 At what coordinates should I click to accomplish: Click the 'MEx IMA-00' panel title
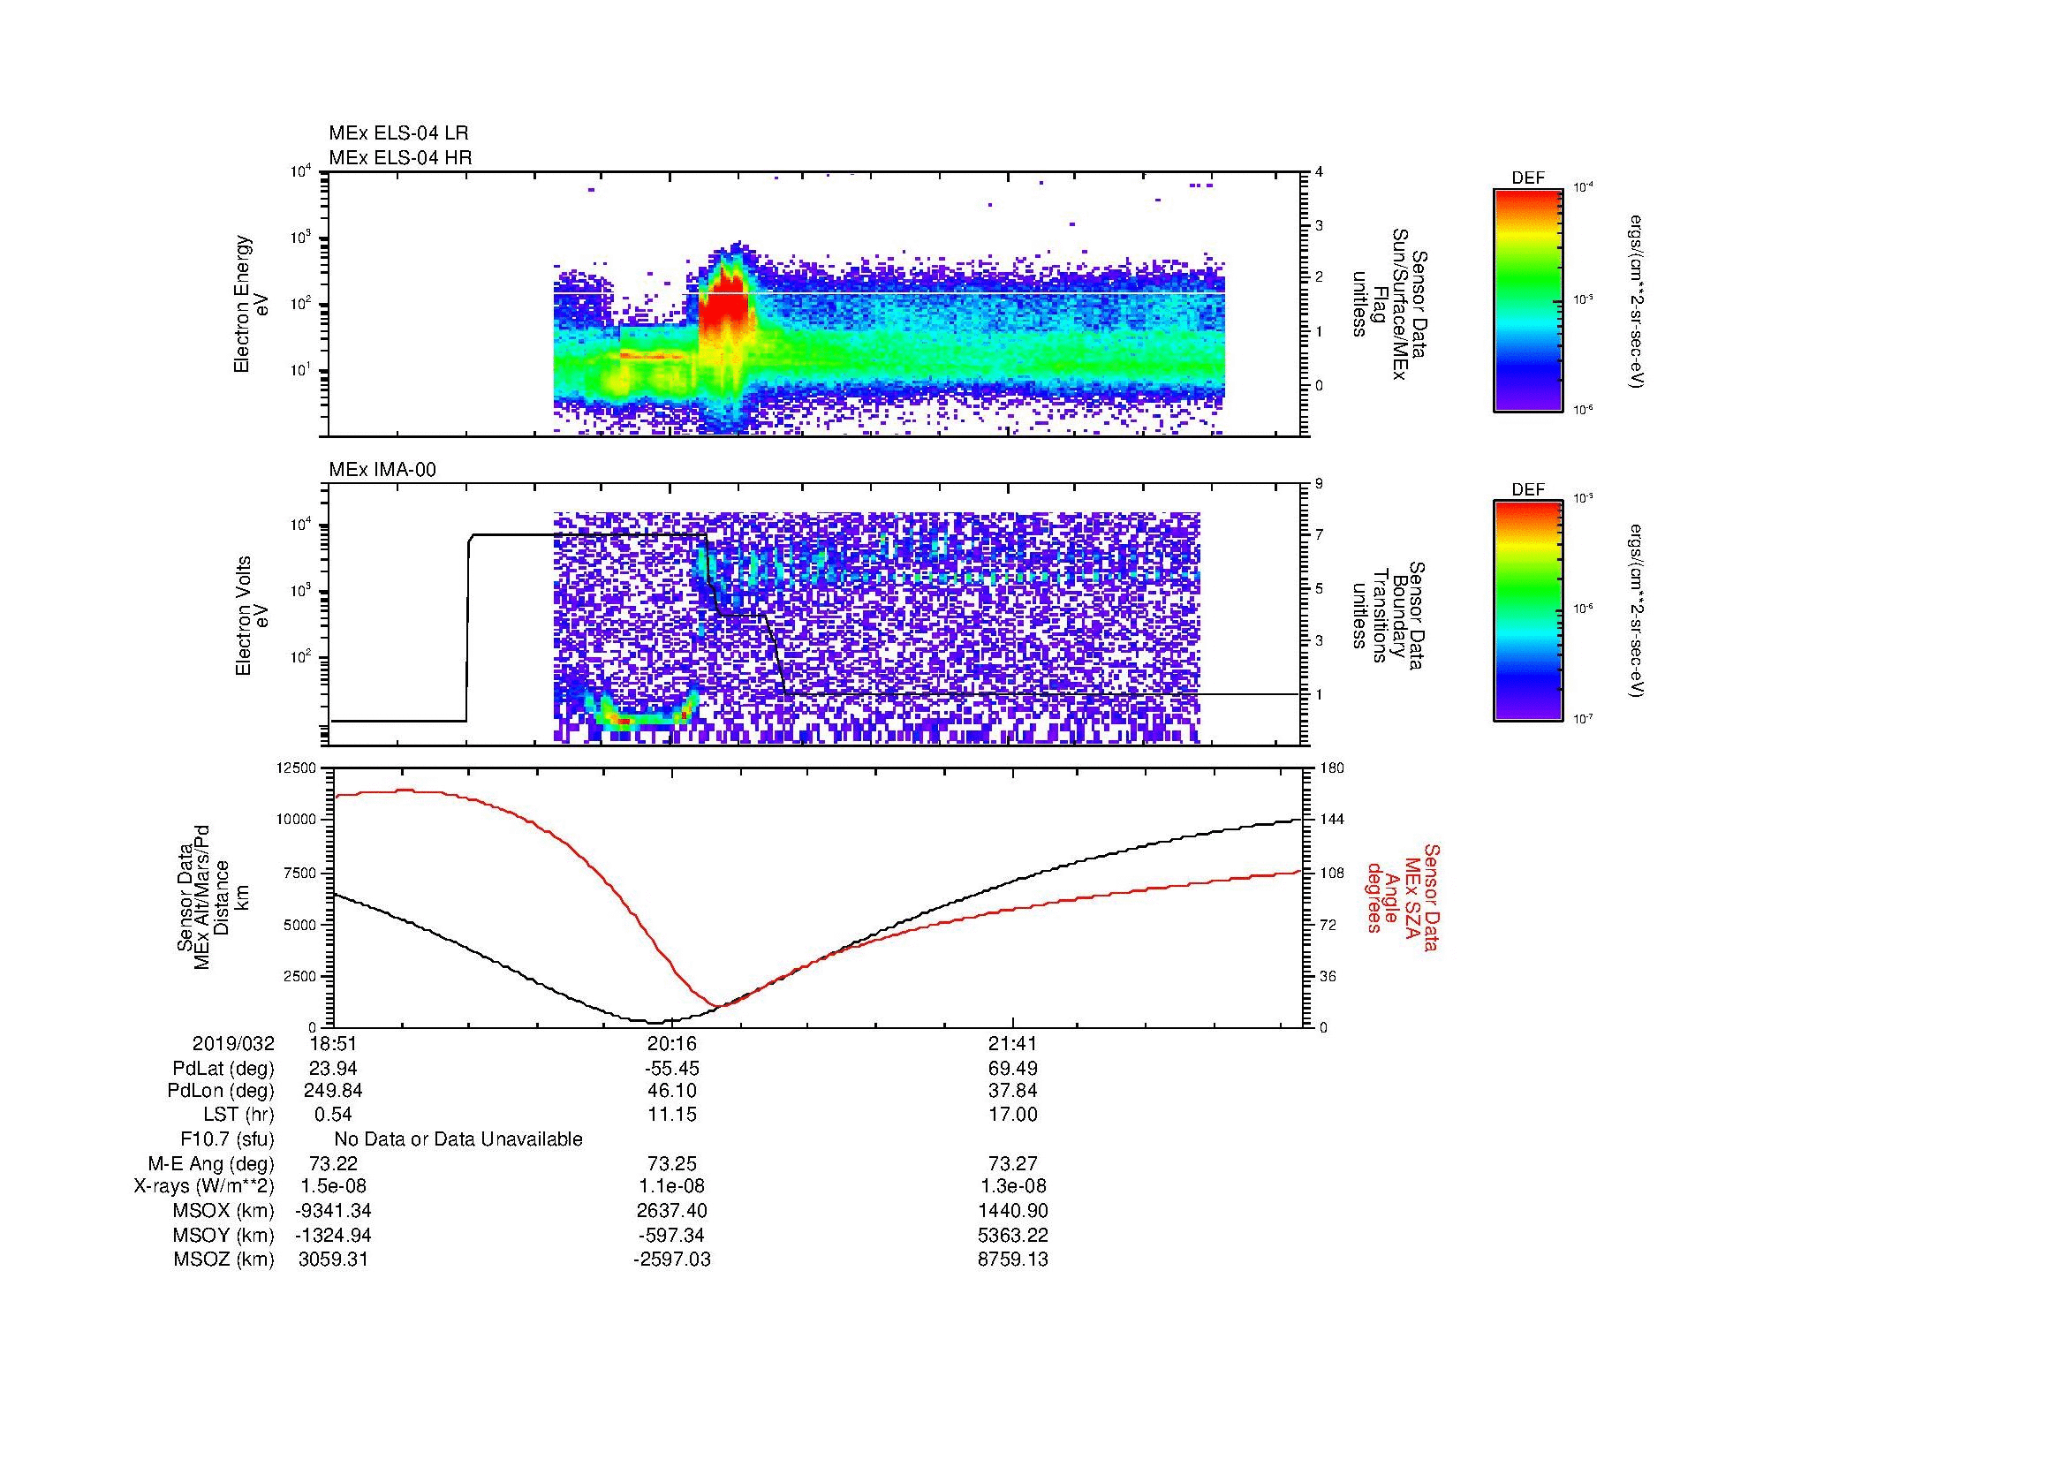[382, 471]
